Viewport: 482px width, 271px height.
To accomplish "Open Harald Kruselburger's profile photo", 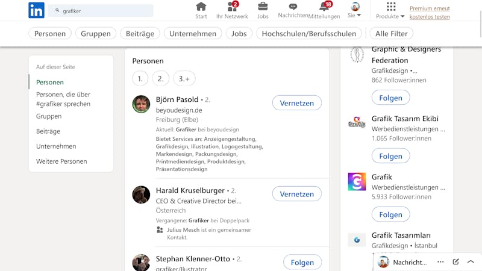I will tap(141, 195).
